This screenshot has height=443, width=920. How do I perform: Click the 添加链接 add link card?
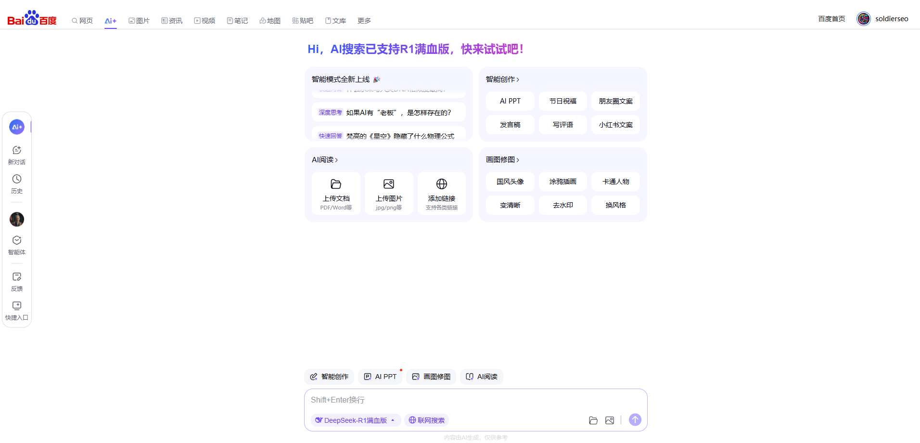[x=442, y=194]
